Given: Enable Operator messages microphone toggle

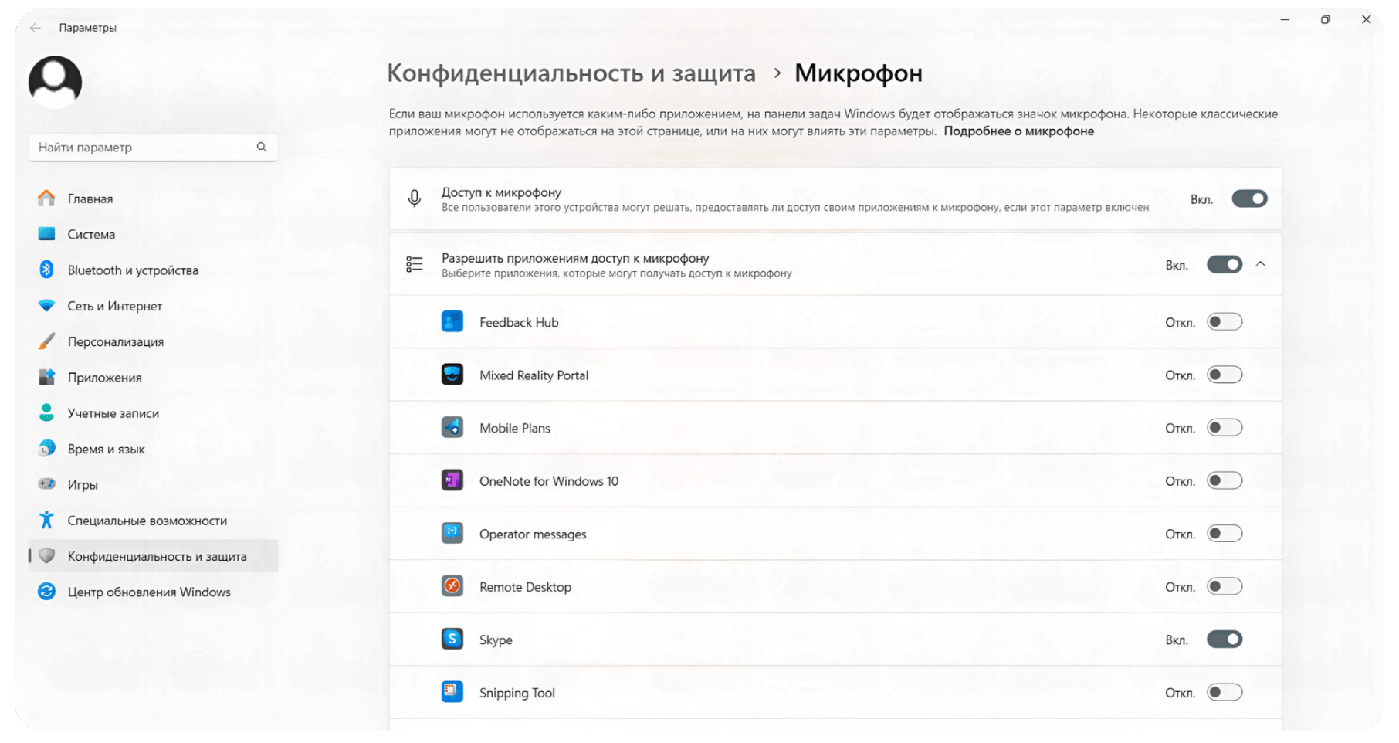Looking at the screenshot, I should point(1225,534).
